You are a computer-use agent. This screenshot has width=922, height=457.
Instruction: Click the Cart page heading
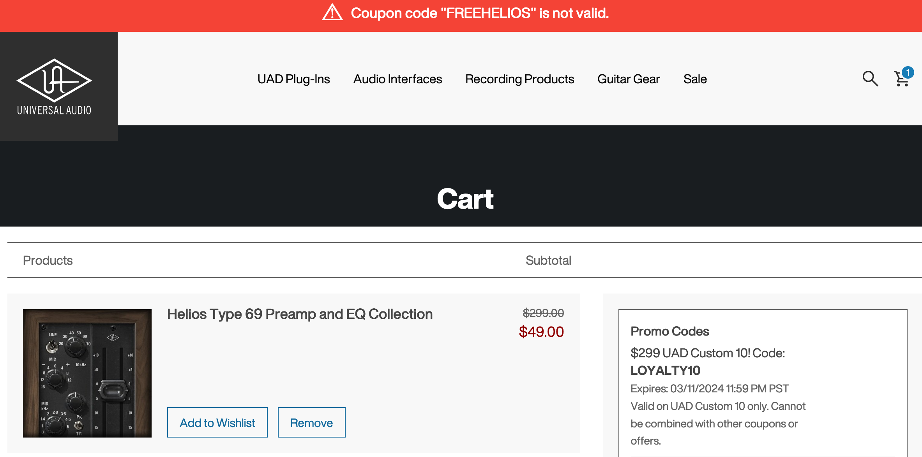pos(465,199)
